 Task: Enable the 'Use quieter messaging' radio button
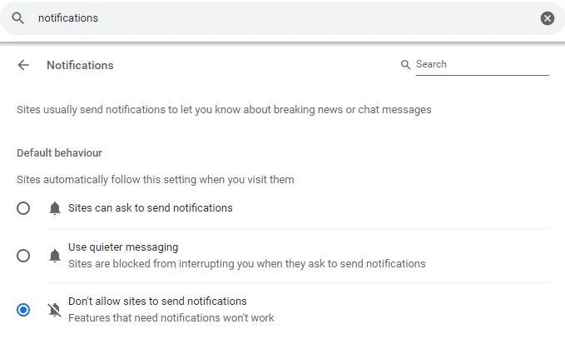[23, 256]
